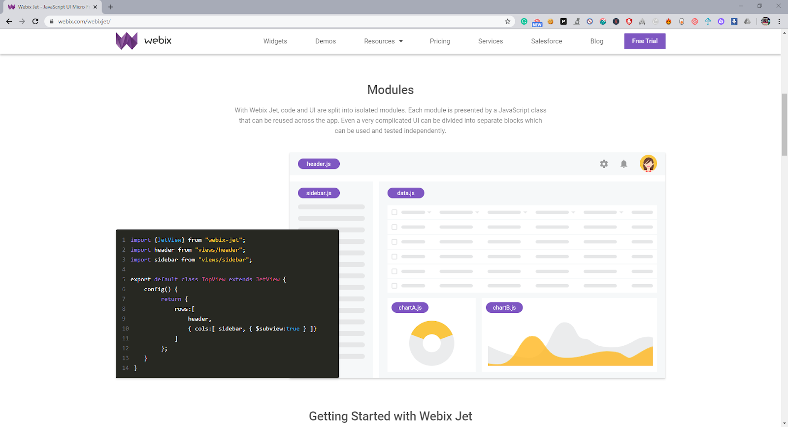Select the Webix Jet browser tab
Viewport: 788px width, 427px height.
pyautogui.click(x=52, y=7)
